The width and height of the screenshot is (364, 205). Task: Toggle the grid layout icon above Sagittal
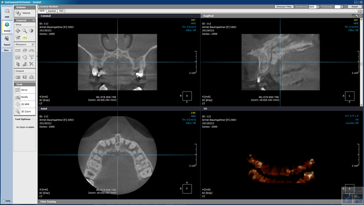[354, 16]
